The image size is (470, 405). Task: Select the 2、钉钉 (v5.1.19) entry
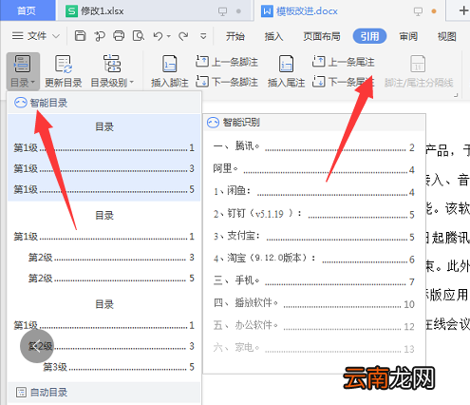point(313,214)
